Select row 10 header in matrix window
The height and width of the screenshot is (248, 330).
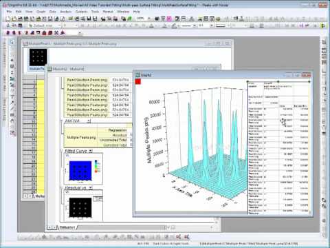click(30, 121)
